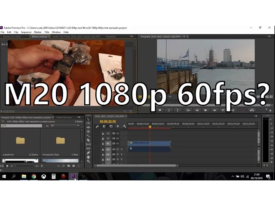Solo audio track A2
This screenshot has width=275, height=206.
click(122, 154)
